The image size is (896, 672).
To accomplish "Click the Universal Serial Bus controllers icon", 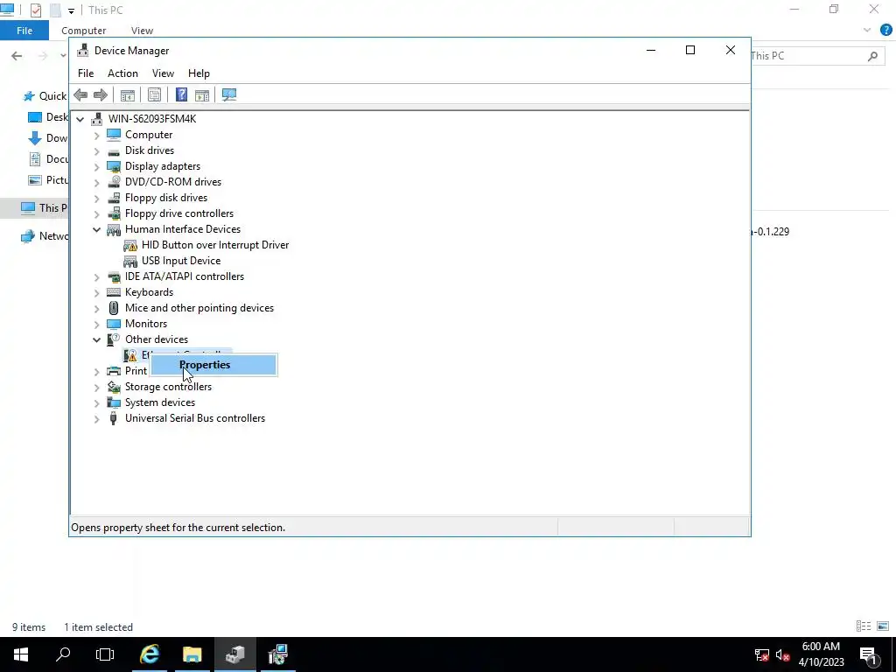I will pos(113,418).
